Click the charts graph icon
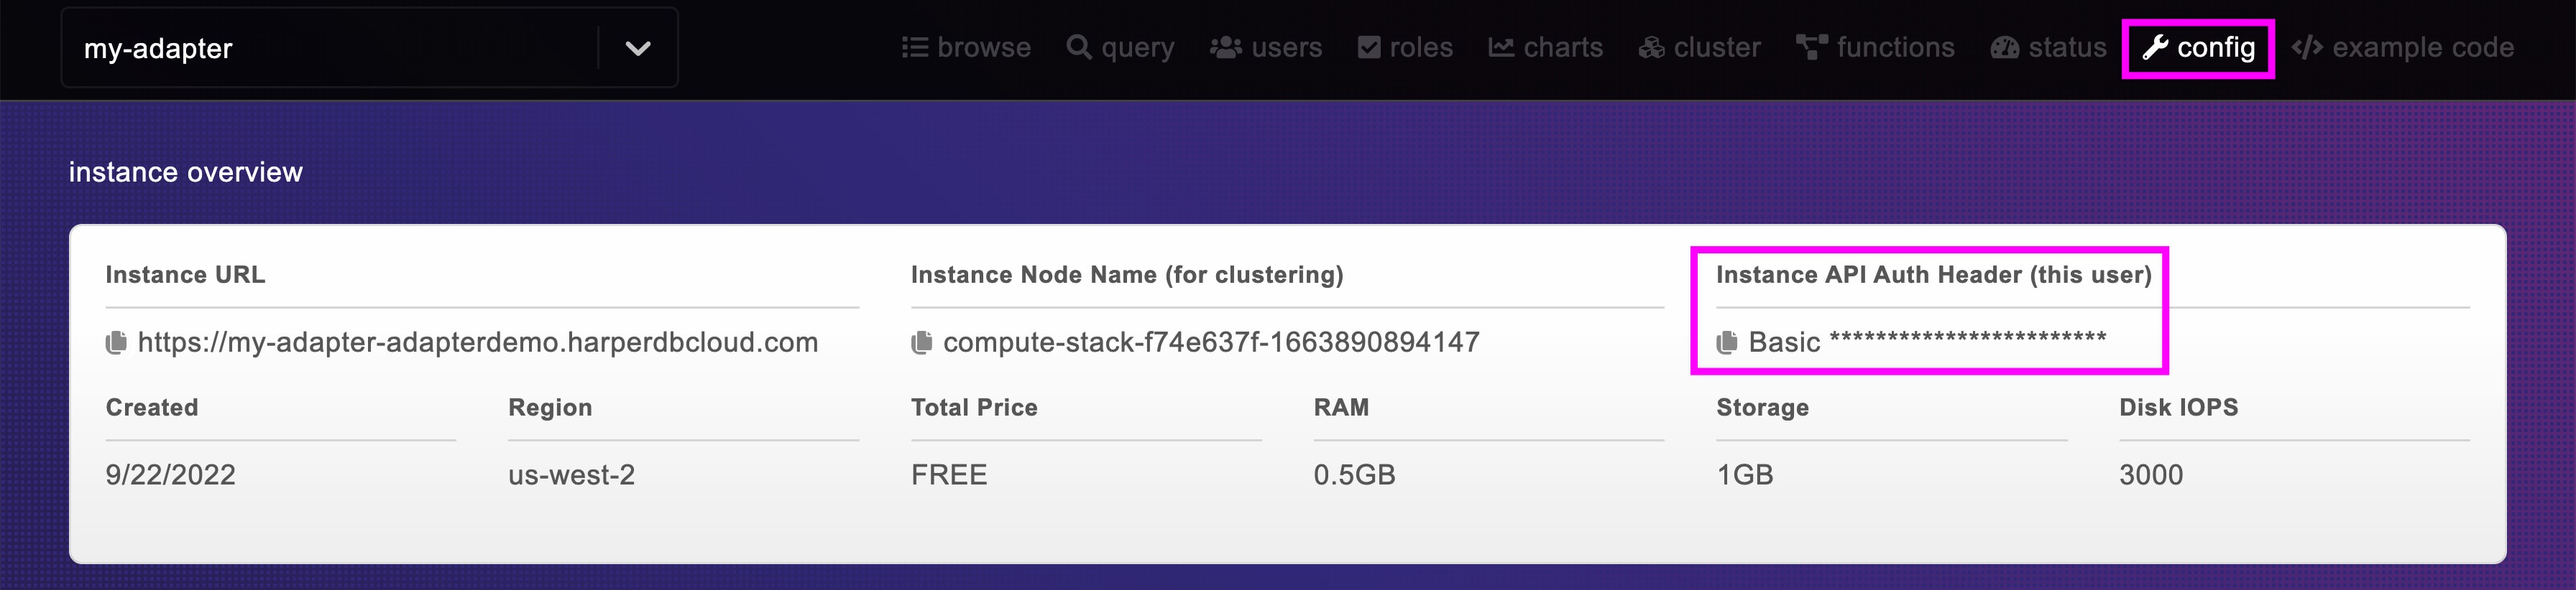The image size is (2576, 590). coord(1500,48)
